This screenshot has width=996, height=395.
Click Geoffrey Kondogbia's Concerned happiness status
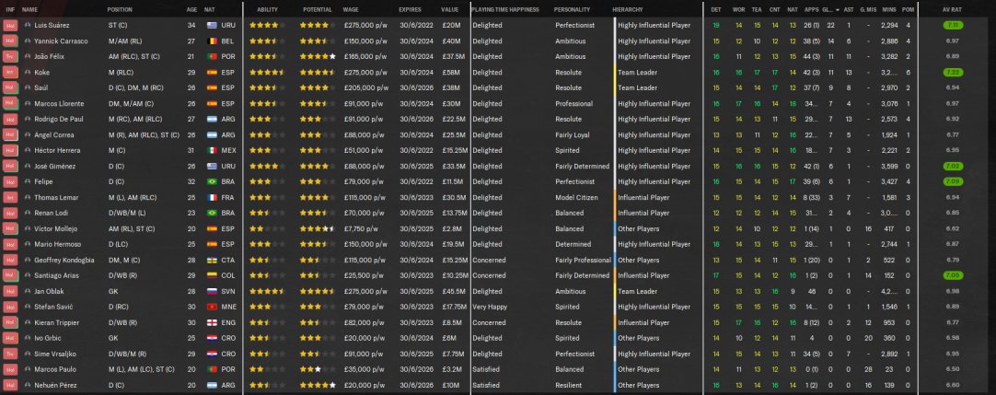[x=489, y=261]
